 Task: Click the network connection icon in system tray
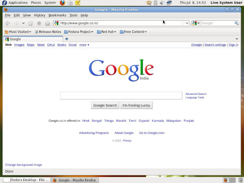(x=169, y=3)
